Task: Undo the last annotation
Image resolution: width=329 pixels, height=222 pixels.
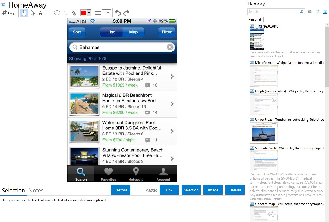Action: (118, 13)
